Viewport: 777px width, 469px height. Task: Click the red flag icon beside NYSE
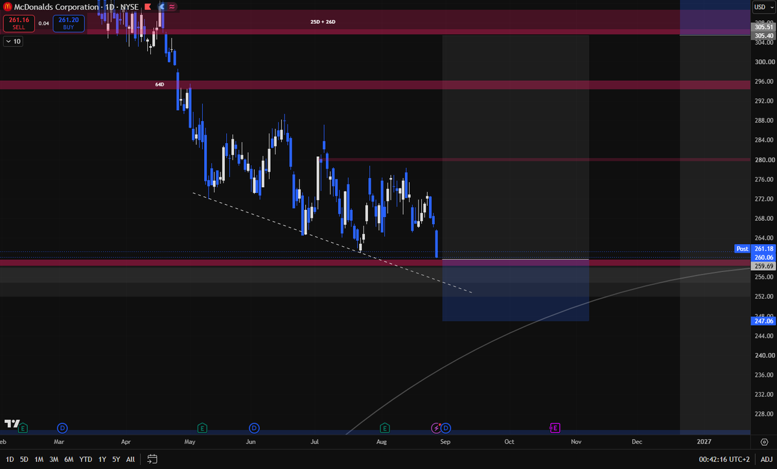click(148, 7)
